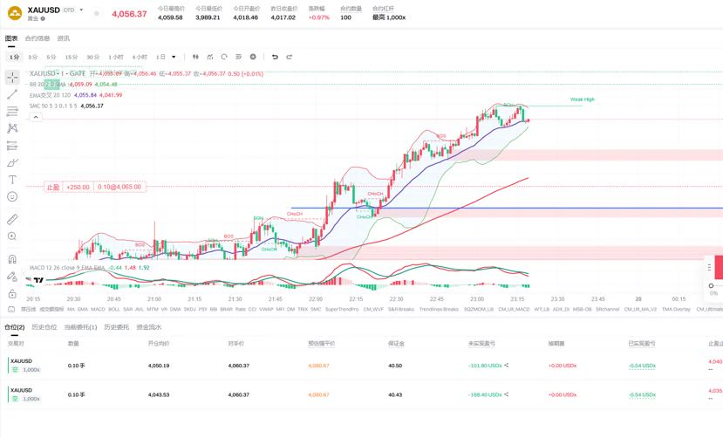Toggle the MACD indicator in bottom bar
This screenshot has width=723, height=438.
pos(98,309)
